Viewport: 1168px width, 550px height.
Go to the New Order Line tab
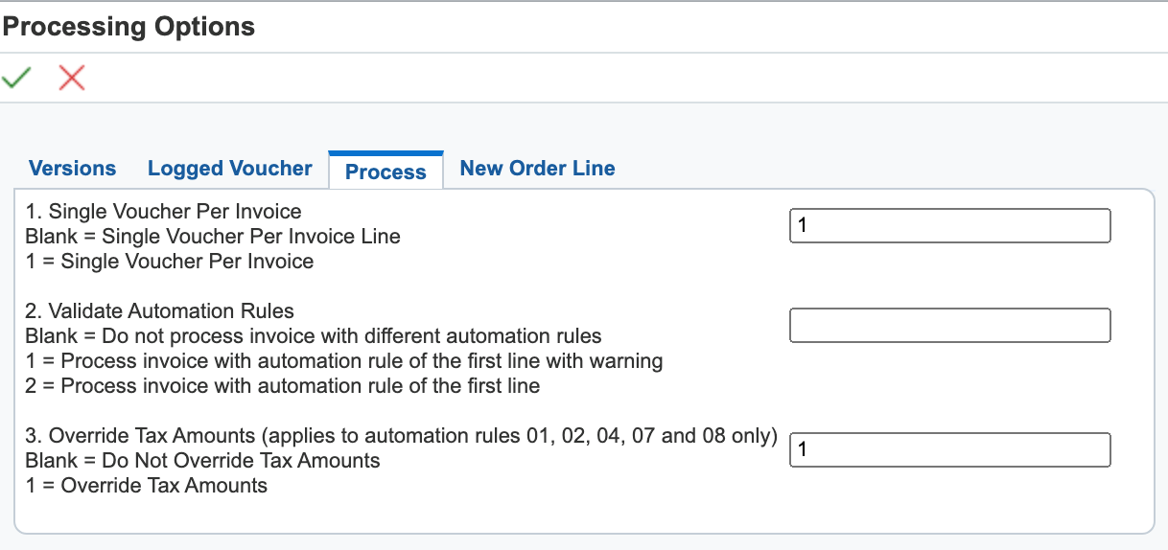538,169
